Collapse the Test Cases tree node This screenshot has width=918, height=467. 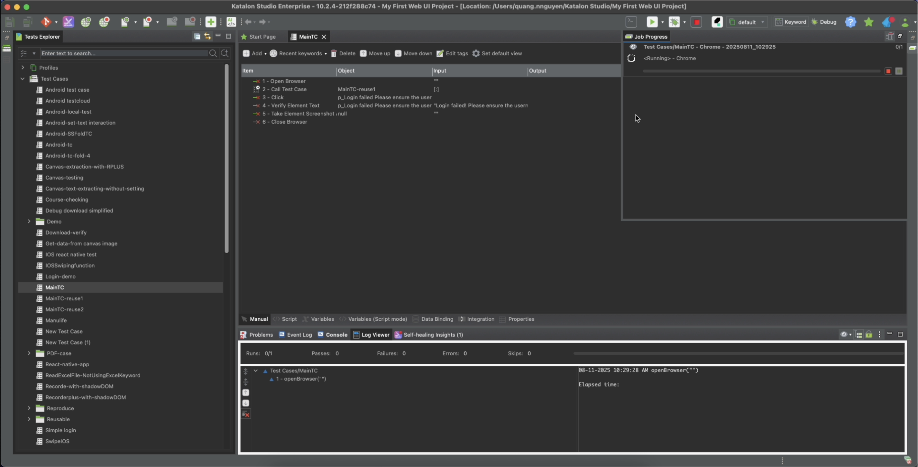[23, 79]
